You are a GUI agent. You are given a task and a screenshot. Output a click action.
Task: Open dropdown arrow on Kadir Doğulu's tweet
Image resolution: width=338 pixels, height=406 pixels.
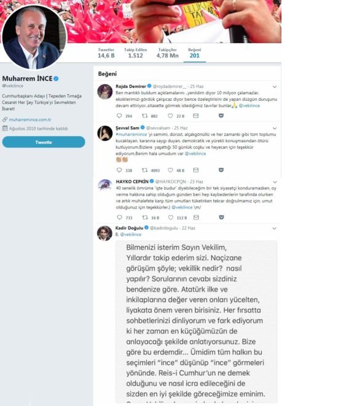tap(274, 228)
